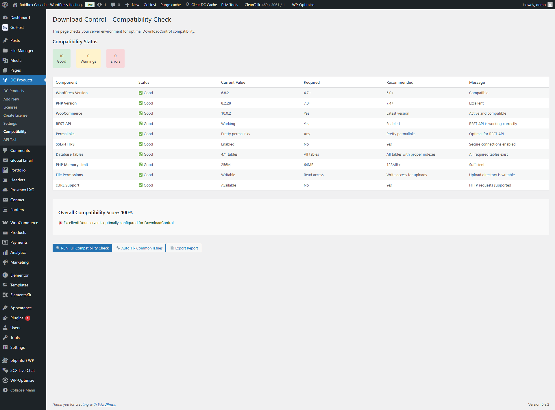Open Settings under DC Products
The width and height of the screenshot is (555, 410).
pos(10,123)
